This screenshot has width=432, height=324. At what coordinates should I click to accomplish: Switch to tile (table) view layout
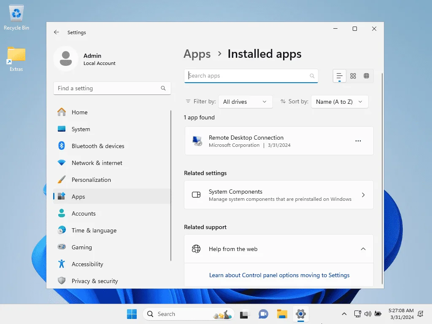click(366, 76)
